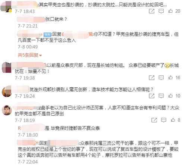Open the mentioned user ending in 熊
The width and height of the screenshot is (186, 165).
(x=77, y=34)
